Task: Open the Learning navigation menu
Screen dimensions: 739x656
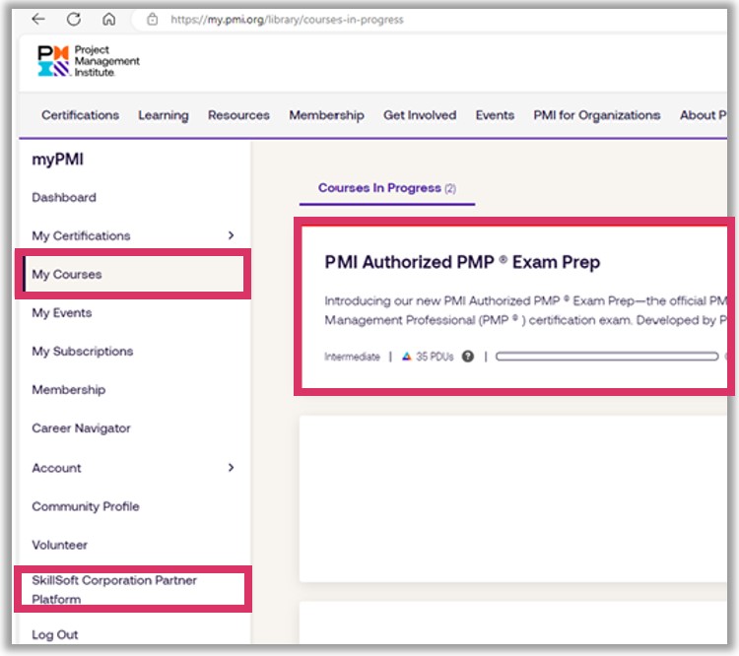Action: (x=163, y=115)
